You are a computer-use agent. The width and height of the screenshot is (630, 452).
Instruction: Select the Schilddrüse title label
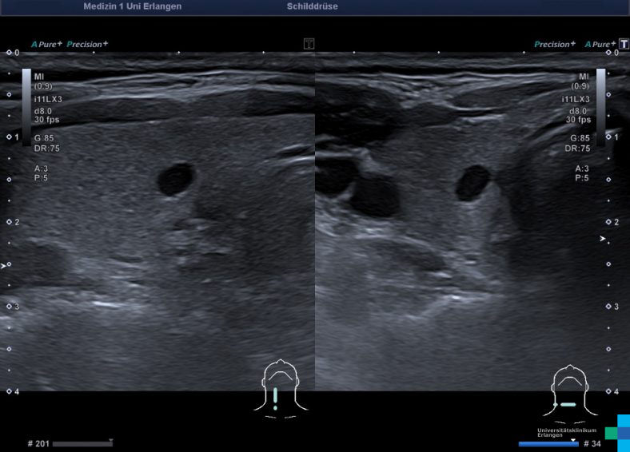click(x=312, y=6)
